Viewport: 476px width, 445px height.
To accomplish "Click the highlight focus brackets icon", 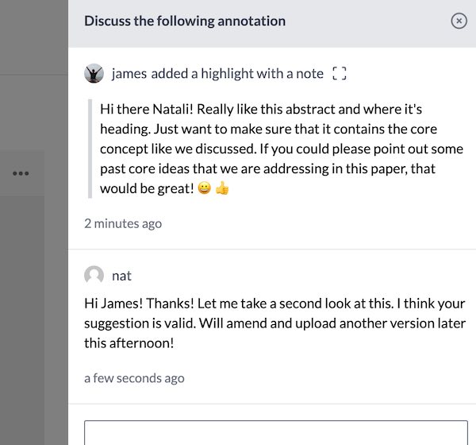I will pos(340,73).
